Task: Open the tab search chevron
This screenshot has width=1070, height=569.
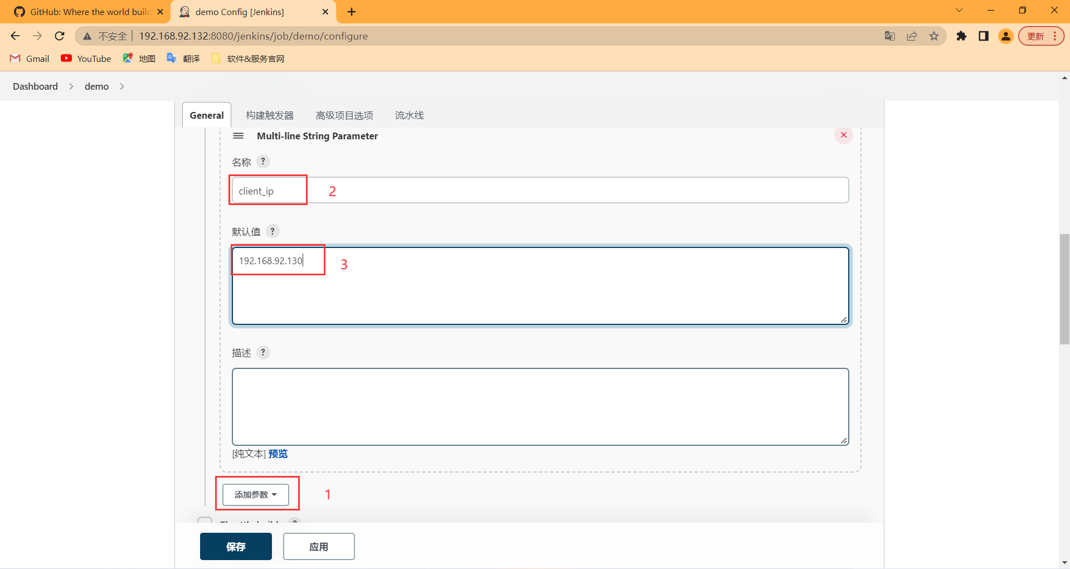Action: pos(959,11)
